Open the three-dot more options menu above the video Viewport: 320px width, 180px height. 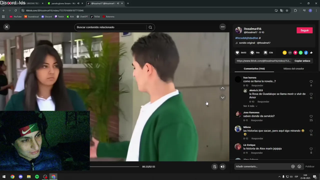222,27
